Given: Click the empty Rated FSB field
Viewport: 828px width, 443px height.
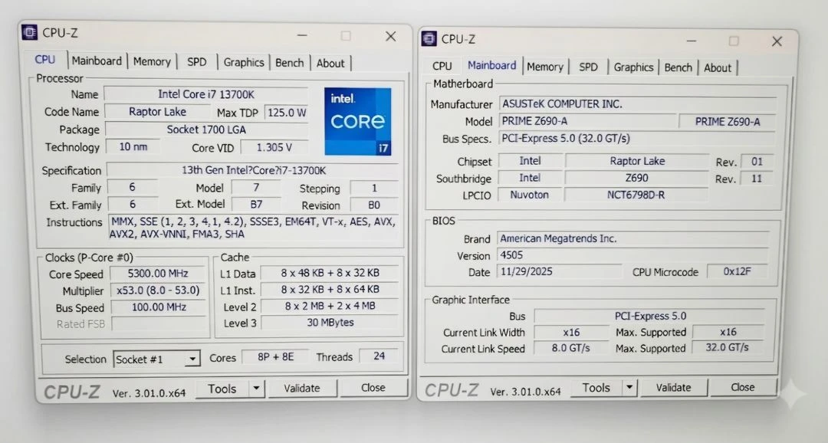Looking at the screenshot, I should [159, 323].
